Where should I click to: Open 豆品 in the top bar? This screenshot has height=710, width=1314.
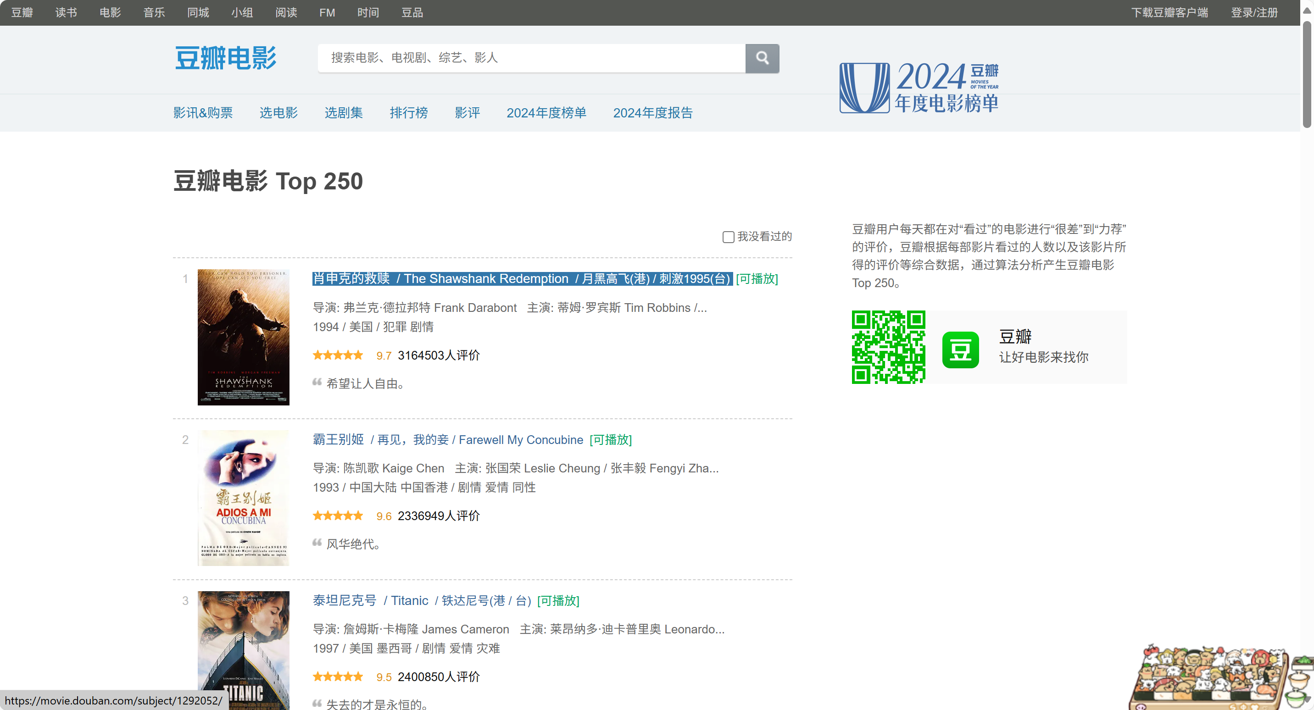(412, 12)
